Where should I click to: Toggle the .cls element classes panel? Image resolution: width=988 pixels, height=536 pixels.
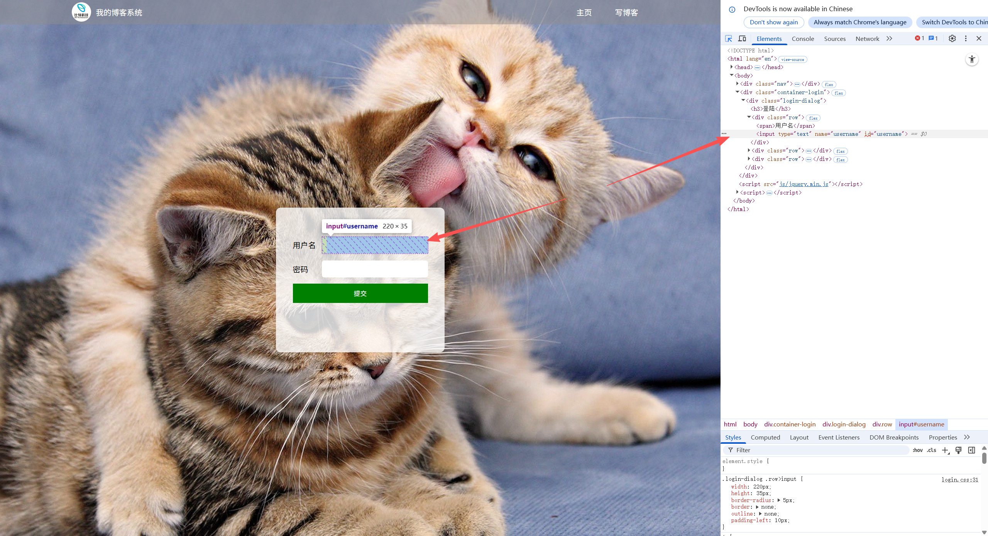coord(931,450)
